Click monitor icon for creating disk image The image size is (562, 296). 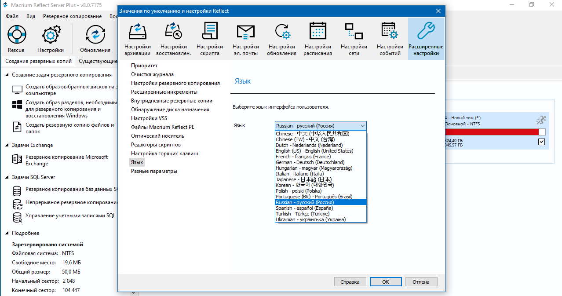click(x=17, y=90)
